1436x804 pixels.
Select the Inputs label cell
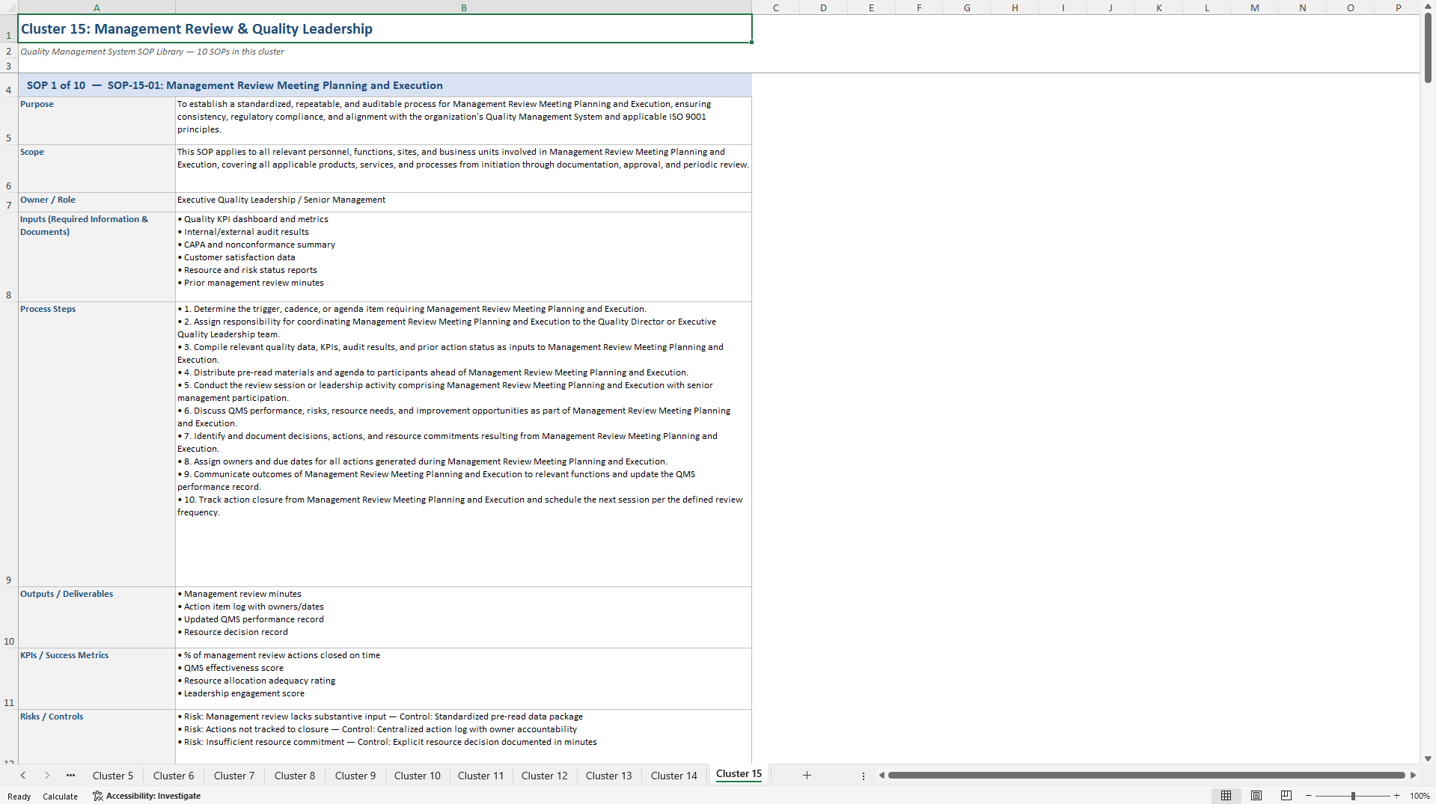click(x=97, y=257)
